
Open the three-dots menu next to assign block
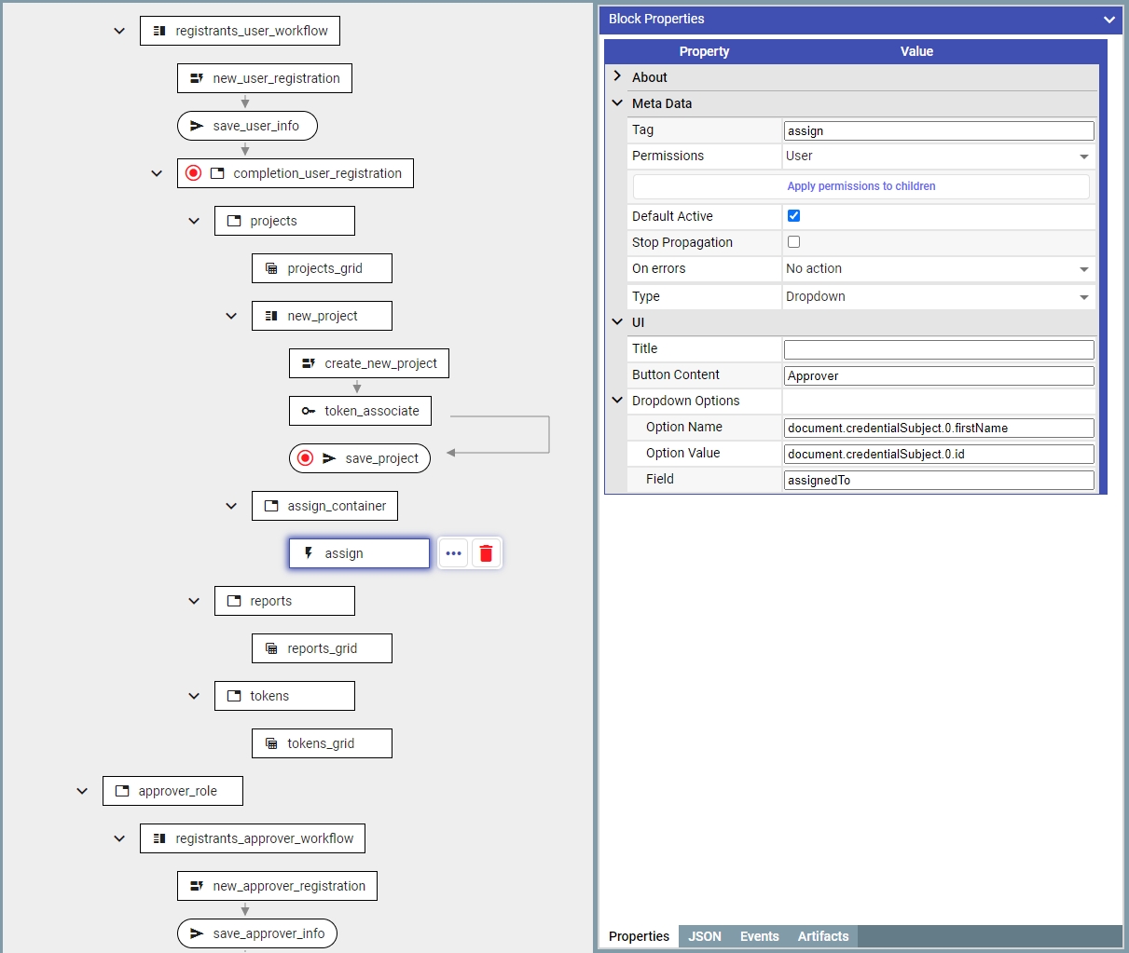point(453,553)
